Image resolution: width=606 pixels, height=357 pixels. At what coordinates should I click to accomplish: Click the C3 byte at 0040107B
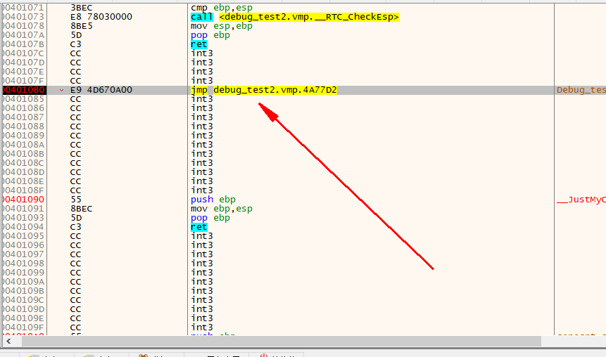pos(76,44)
